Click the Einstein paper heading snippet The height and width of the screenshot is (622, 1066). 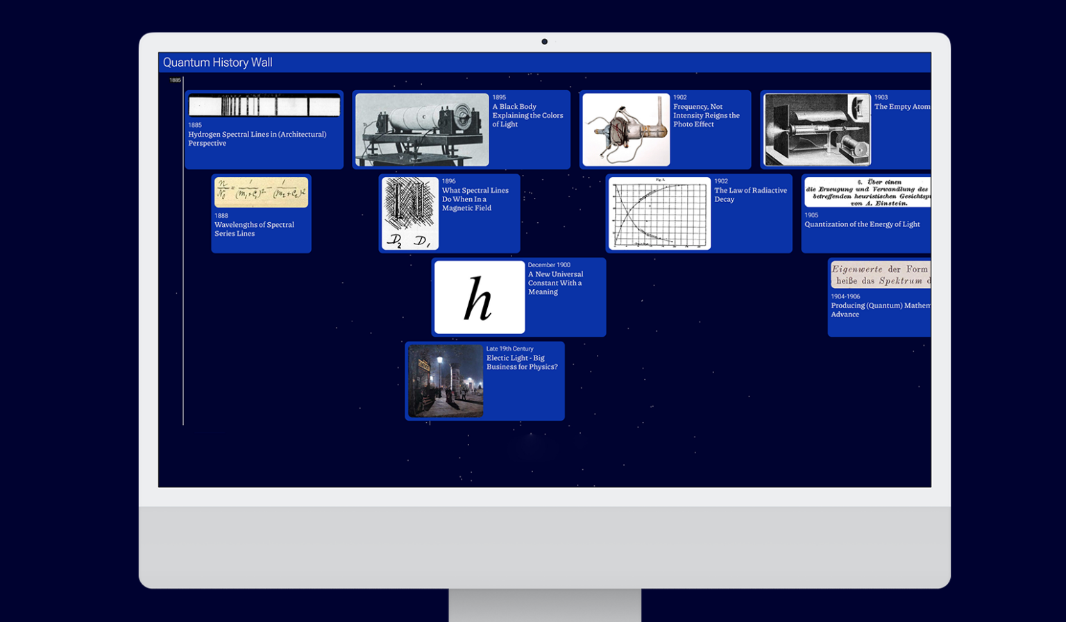tap(868, 192)
